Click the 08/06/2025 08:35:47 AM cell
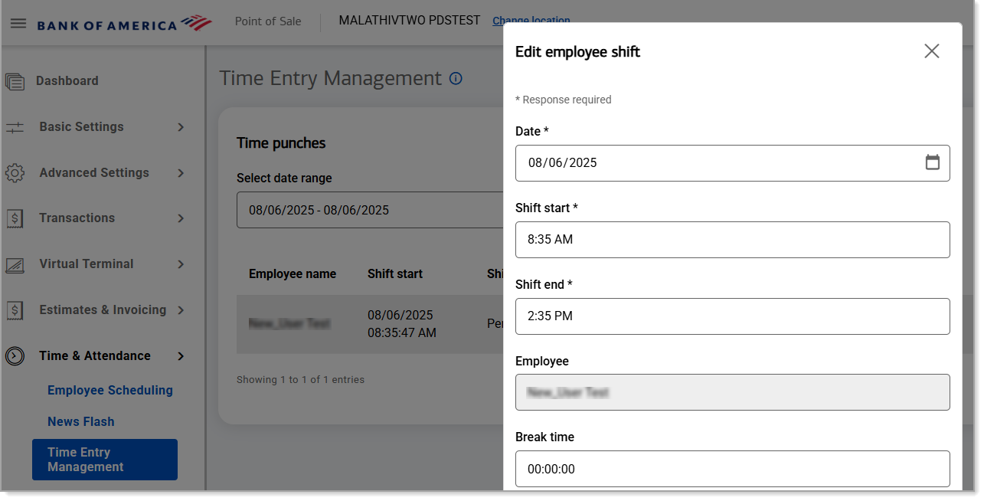 (x=401, y=324)
